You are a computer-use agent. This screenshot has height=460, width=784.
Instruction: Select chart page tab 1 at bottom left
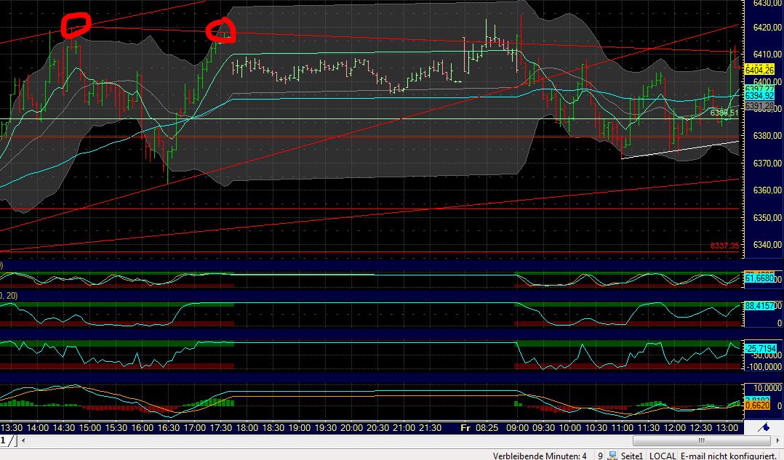point(4,440)
